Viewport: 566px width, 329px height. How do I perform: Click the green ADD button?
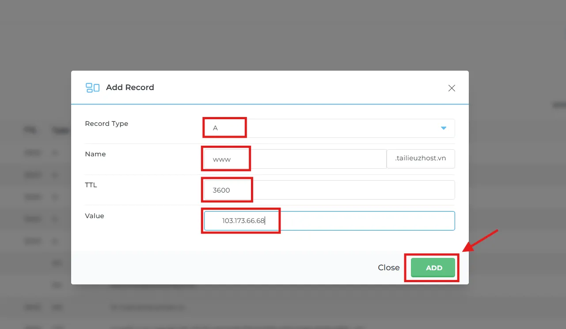pyautogui.click(x=433, y=268)
